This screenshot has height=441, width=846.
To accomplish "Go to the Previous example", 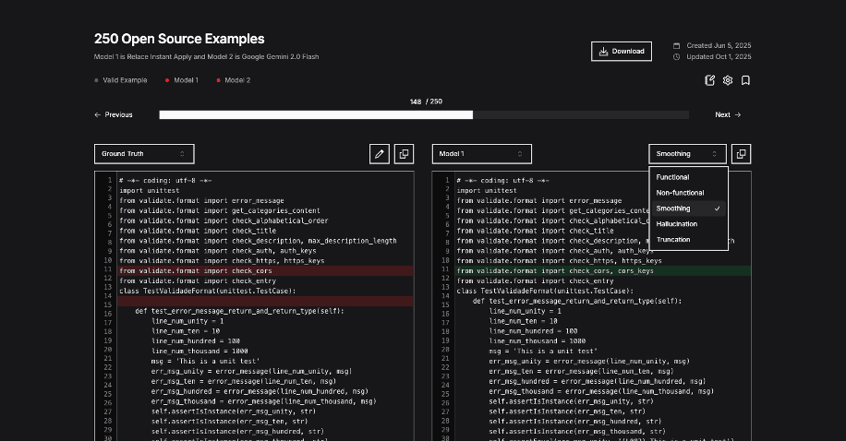I will click(x=114, y=114).
